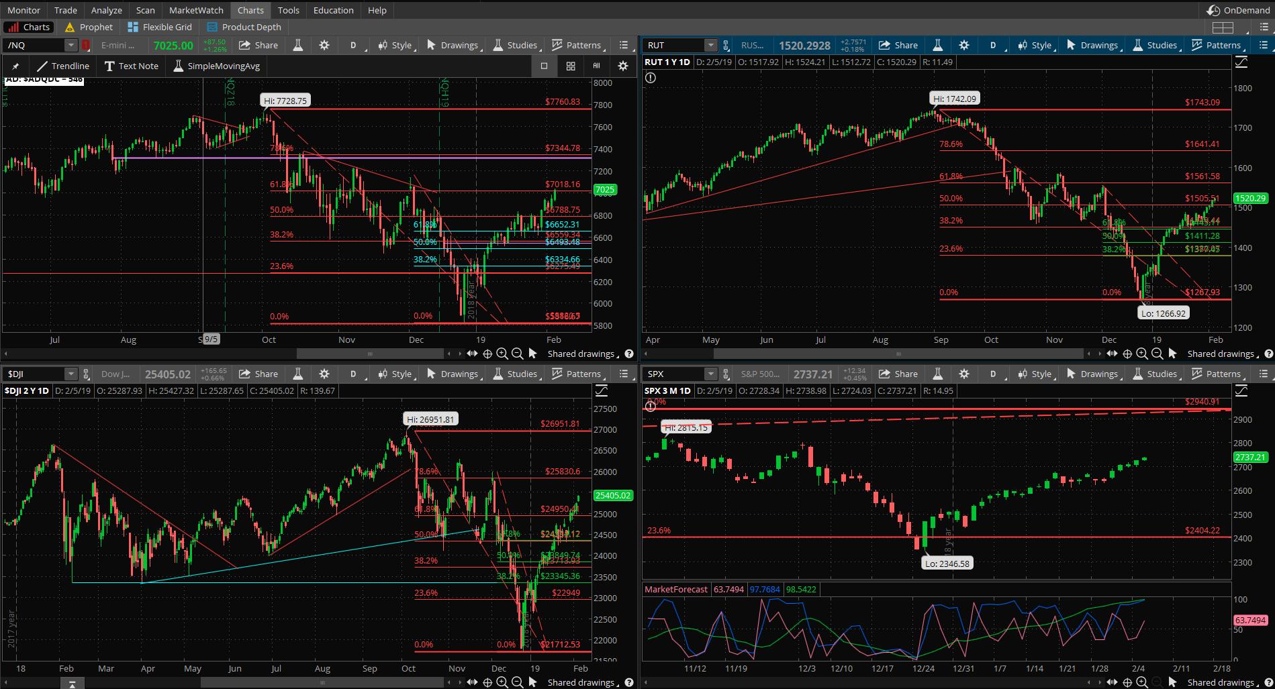
Task: Click the Share button in SPX chart
Action: point(898,374)
